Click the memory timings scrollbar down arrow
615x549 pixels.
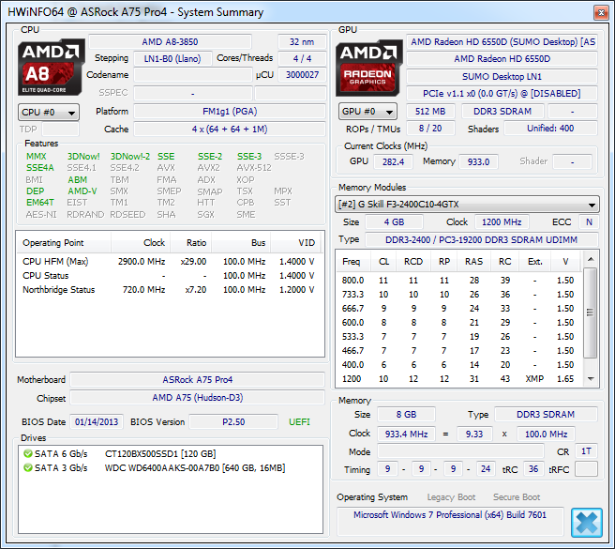591,379
